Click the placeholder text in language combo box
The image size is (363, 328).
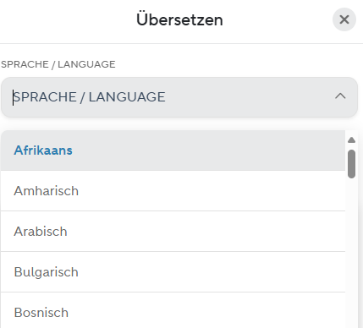point(90,97)
